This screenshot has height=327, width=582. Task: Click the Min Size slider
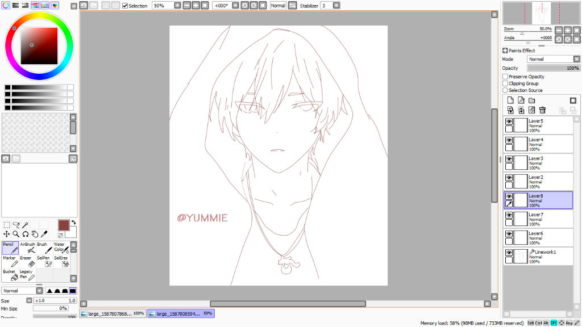tap(51, 308)
